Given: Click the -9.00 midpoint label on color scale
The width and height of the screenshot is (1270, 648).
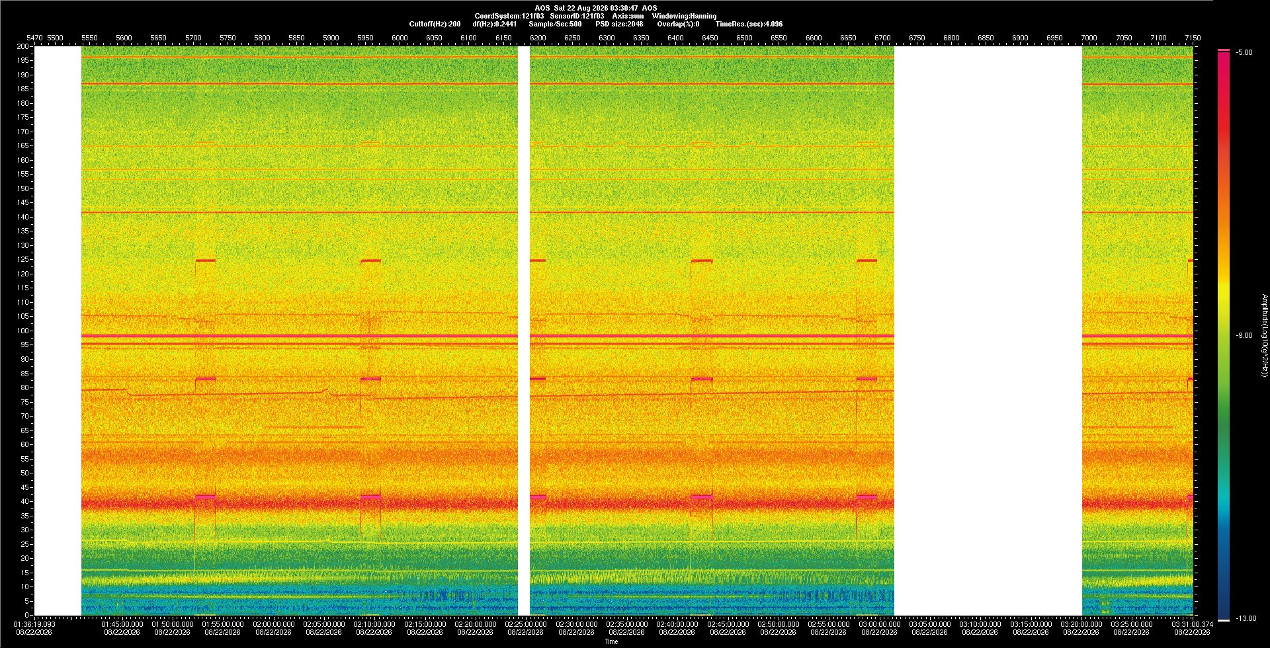Looking at the screenshot, I should click(x=1244, y=335).
